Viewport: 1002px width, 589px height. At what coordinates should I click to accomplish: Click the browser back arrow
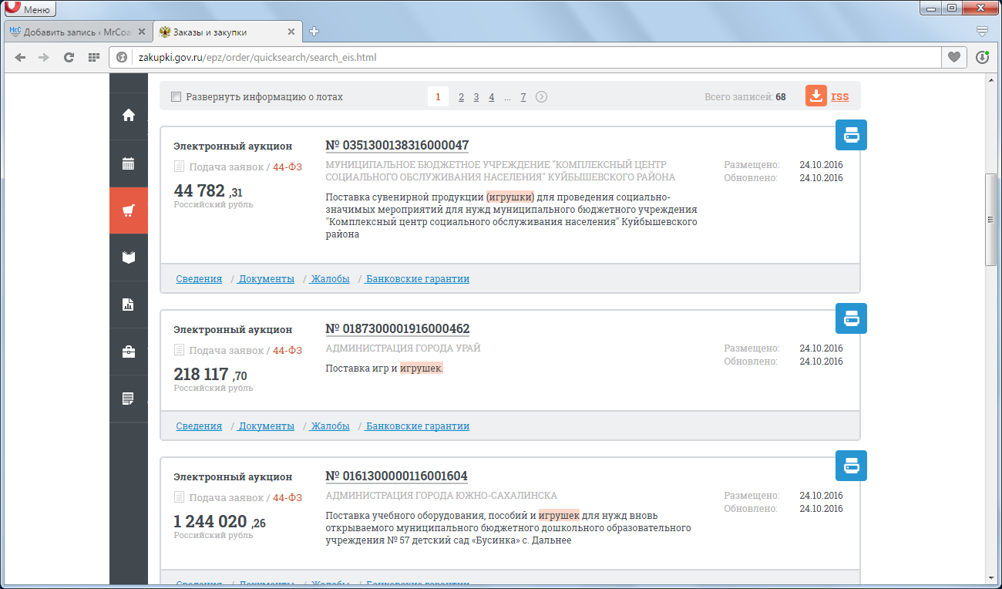[20, 57]
